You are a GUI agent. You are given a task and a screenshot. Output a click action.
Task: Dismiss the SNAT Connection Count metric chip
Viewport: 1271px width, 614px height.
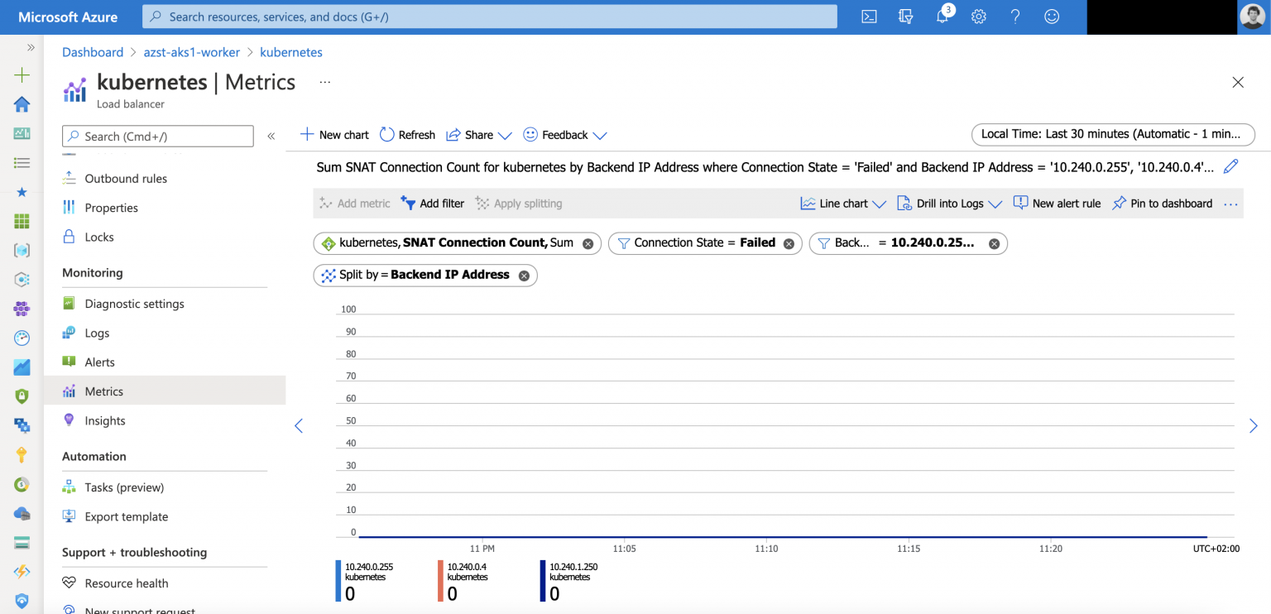[587, 242]
